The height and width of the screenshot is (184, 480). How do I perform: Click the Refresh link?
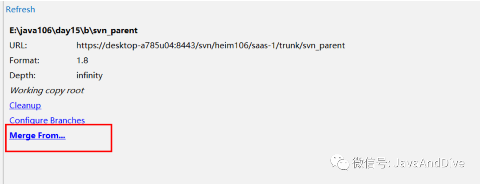[20, 9]
